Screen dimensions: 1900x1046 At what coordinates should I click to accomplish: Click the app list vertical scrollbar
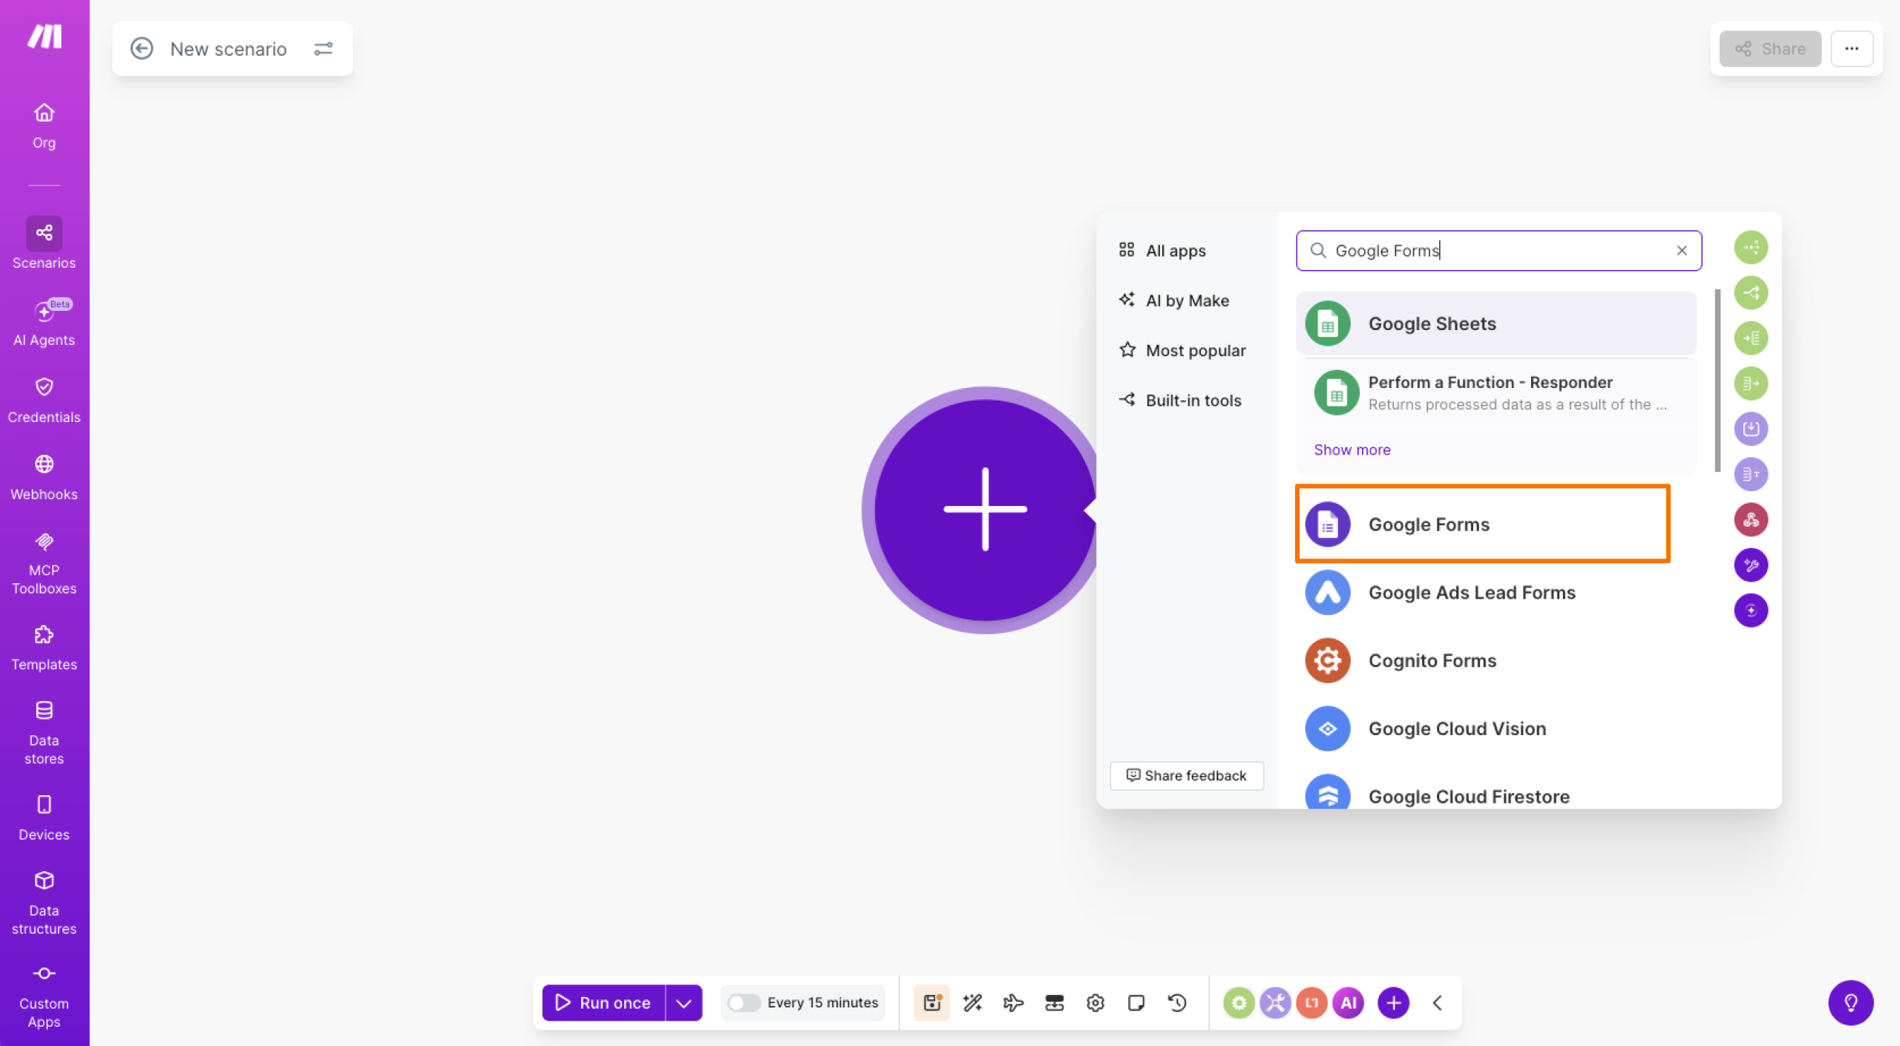point(1717,380)
